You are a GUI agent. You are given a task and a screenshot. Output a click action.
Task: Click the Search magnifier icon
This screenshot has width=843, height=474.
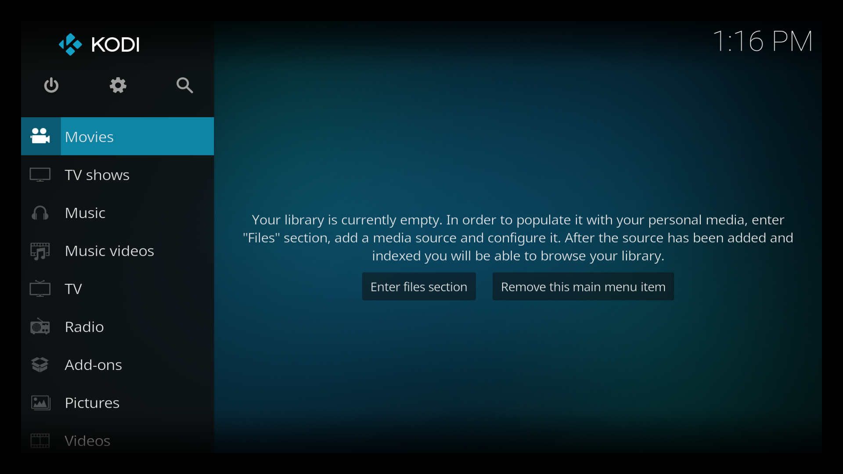[185, 86]
